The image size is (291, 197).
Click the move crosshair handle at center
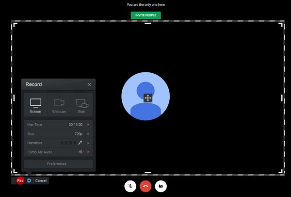click(148, 98)
